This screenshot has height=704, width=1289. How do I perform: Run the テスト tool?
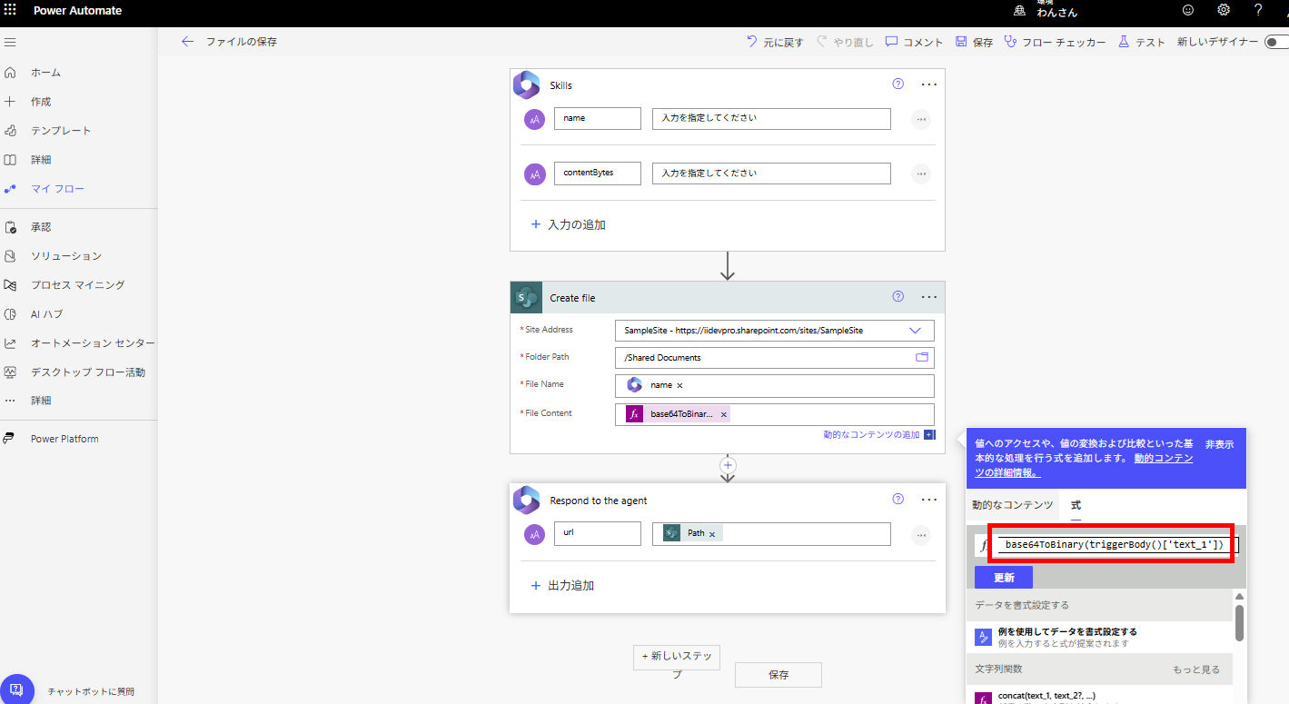pos(1141,41)
